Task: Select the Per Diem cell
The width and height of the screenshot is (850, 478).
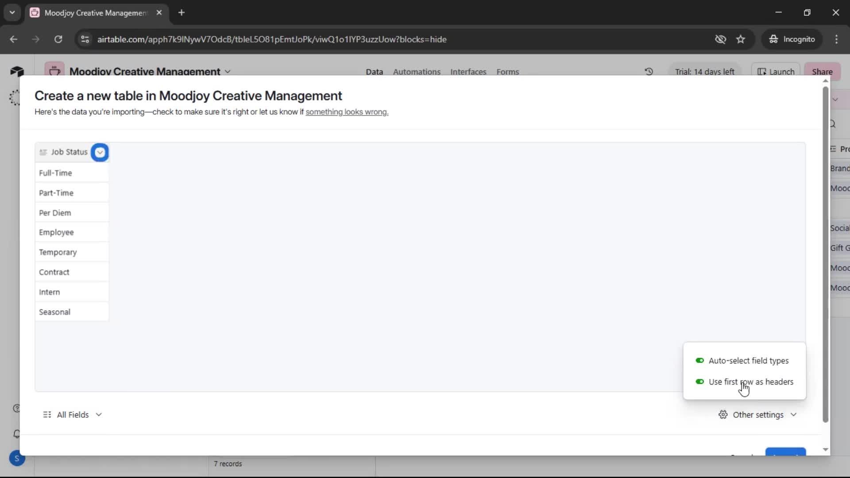Action: 72,213
